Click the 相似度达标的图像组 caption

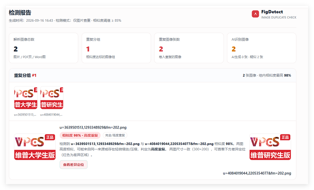click(100, 57)
